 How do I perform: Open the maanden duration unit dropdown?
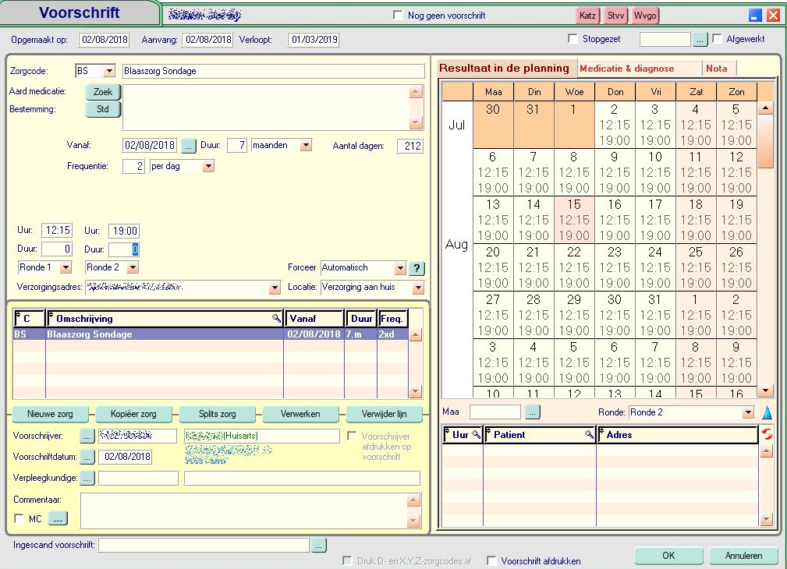[x=306, y=145]
